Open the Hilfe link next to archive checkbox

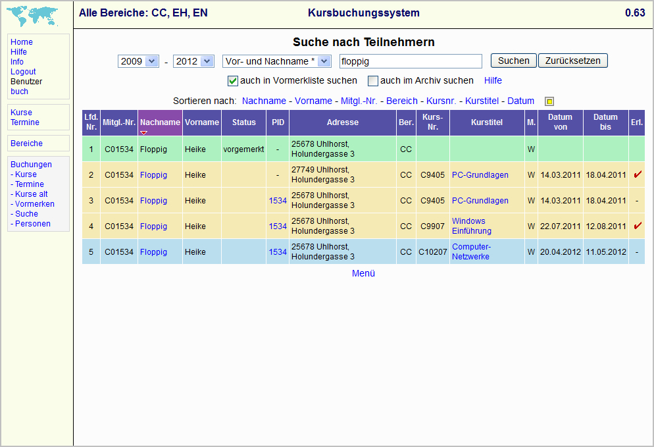493,80
